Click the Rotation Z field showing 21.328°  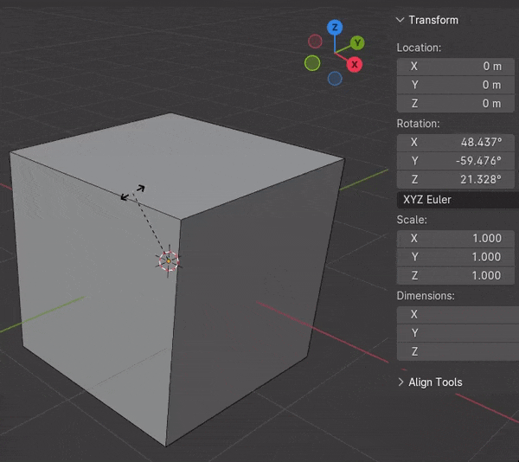(x=456, y=179)
